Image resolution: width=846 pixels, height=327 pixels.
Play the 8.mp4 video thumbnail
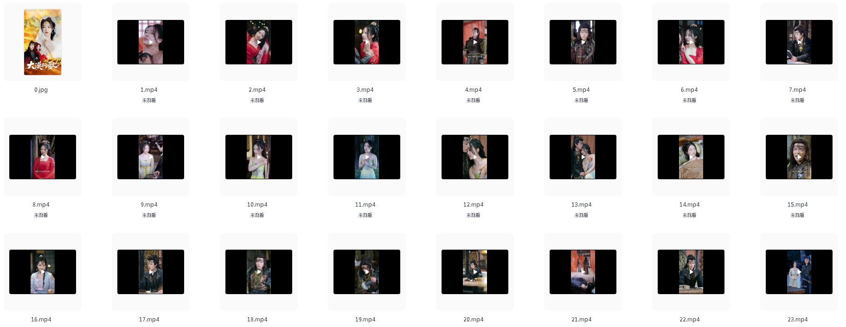coord(43,157)
